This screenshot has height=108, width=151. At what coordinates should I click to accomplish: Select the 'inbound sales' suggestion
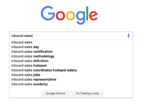pos(71,42)
